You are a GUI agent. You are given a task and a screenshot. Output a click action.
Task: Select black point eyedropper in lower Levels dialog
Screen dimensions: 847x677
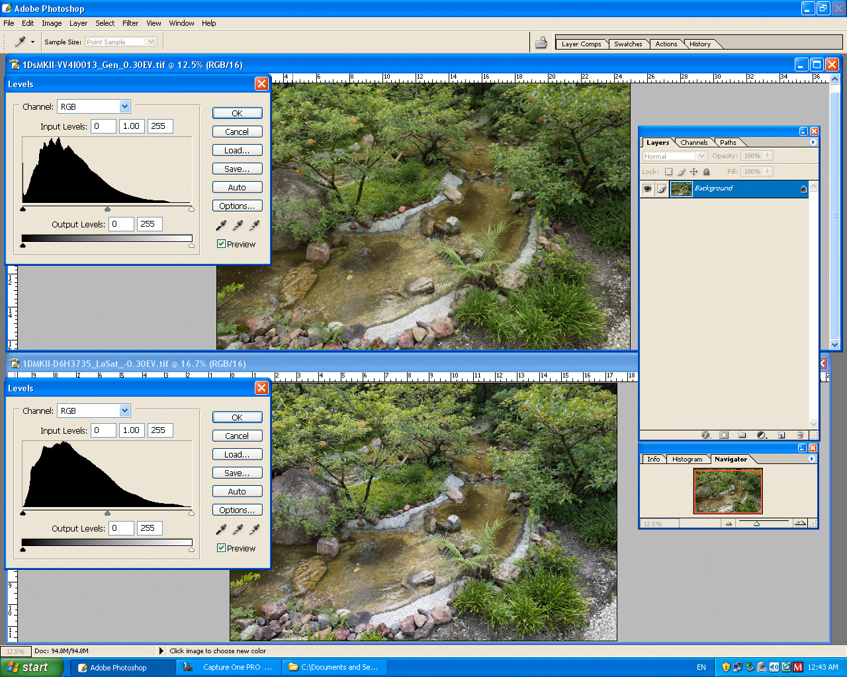[221, 530]
